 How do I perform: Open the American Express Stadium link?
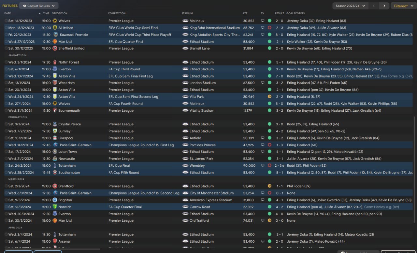coord(211,200)
